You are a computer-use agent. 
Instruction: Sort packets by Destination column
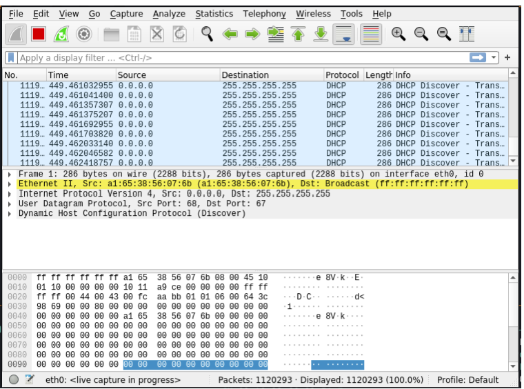pyautogui.click(x=272, y=75)
